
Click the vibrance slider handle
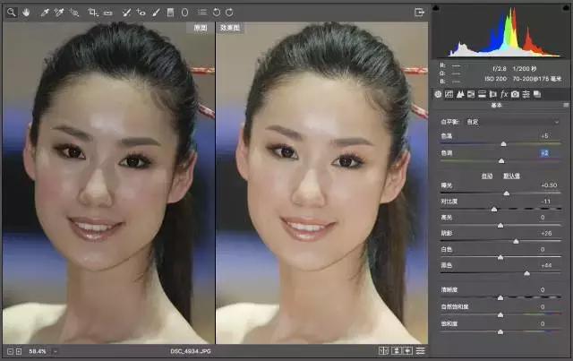click(x=500, y=315)
